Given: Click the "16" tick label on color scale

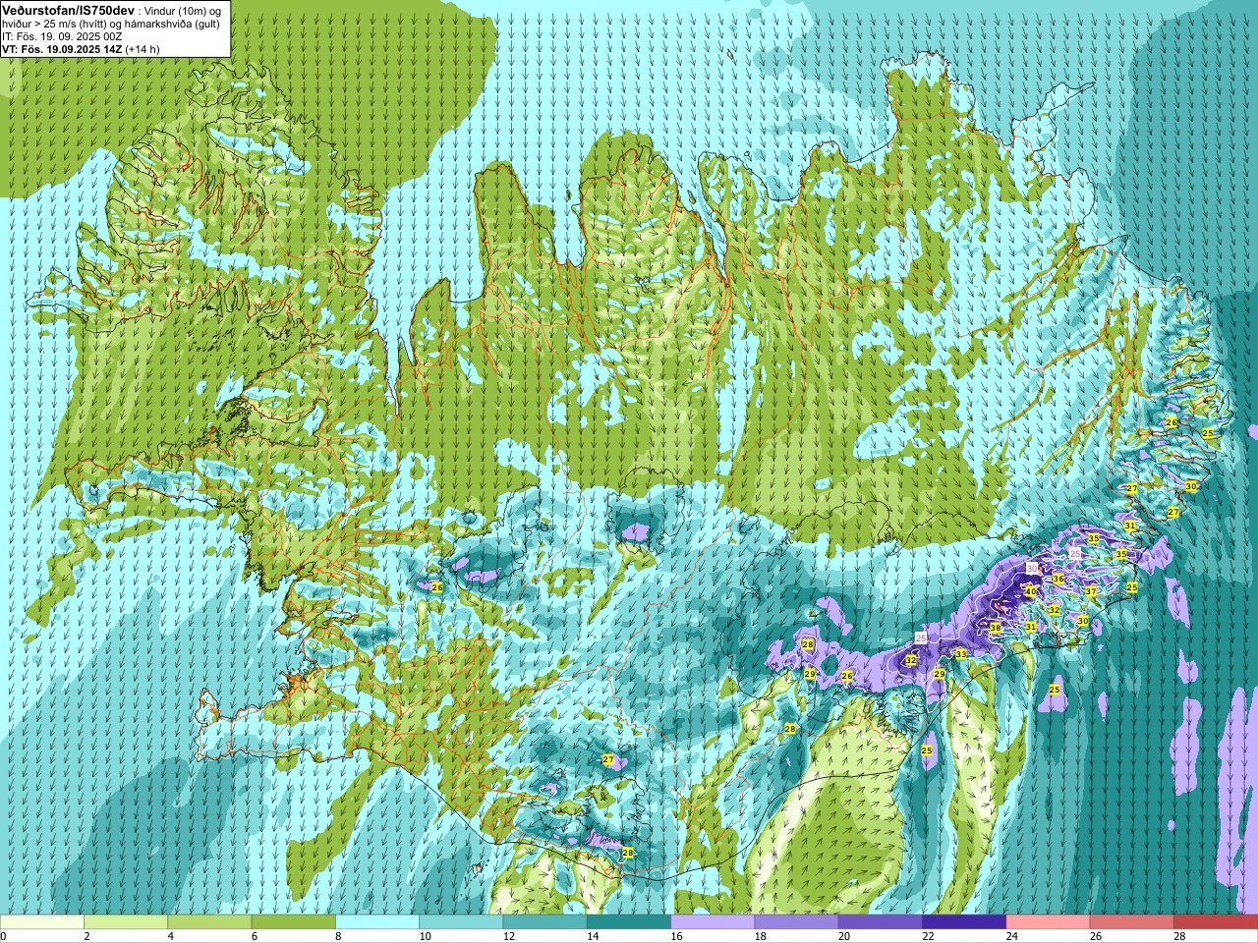Looking at the screenshot, I should [677, 936].
